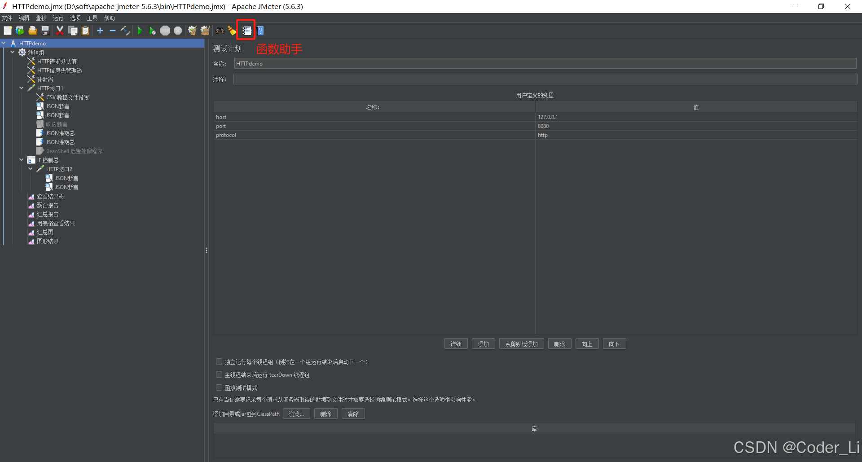Expand all nodes with plus icon
862x462 pixels.
pos(100,31)
